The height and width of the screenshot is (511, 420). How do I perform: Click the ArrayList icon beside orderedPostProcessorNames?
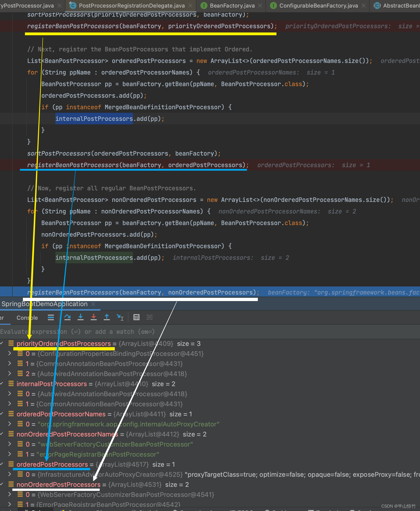click(11, 414)
